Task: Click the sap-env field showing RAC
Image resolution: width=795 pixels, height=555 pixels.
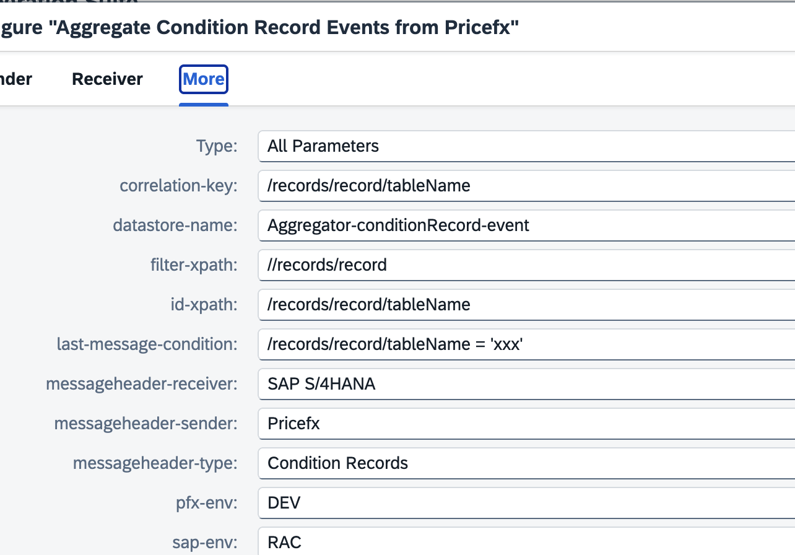Action: click(526, 543)
